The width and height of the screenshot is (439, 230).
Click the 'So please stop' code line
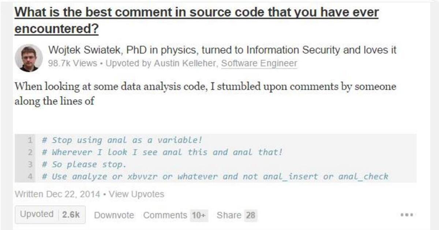click(84, 164)
